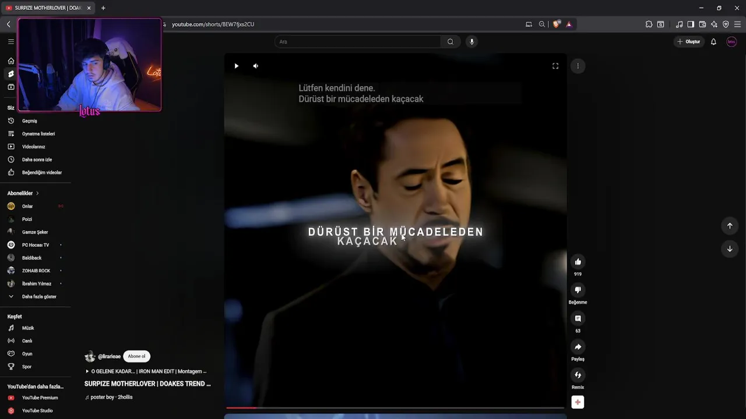
Task: Open the sound thumbnail below Remix
Action: click(x=578, y=402)
